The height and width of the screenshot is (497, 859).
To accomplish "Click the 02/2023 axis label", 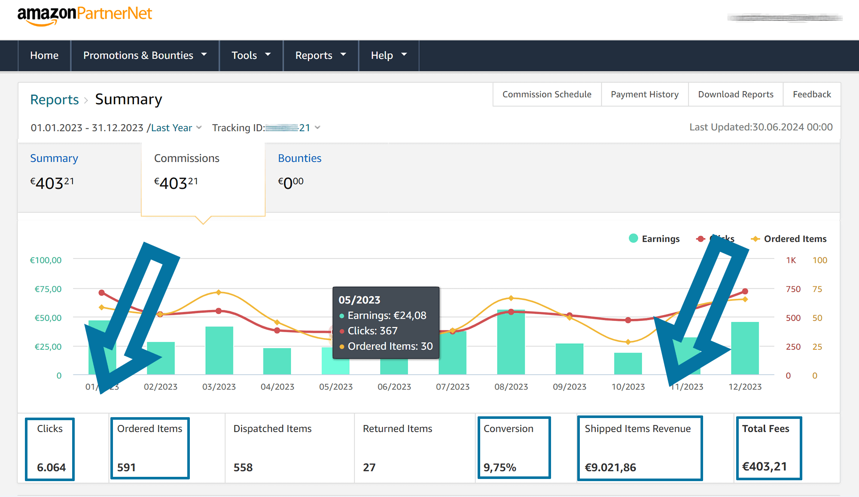I will pyautogui.click(x=161, y=387).
